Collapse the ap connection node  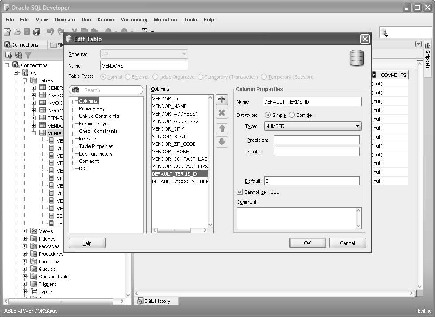point(16,73)
